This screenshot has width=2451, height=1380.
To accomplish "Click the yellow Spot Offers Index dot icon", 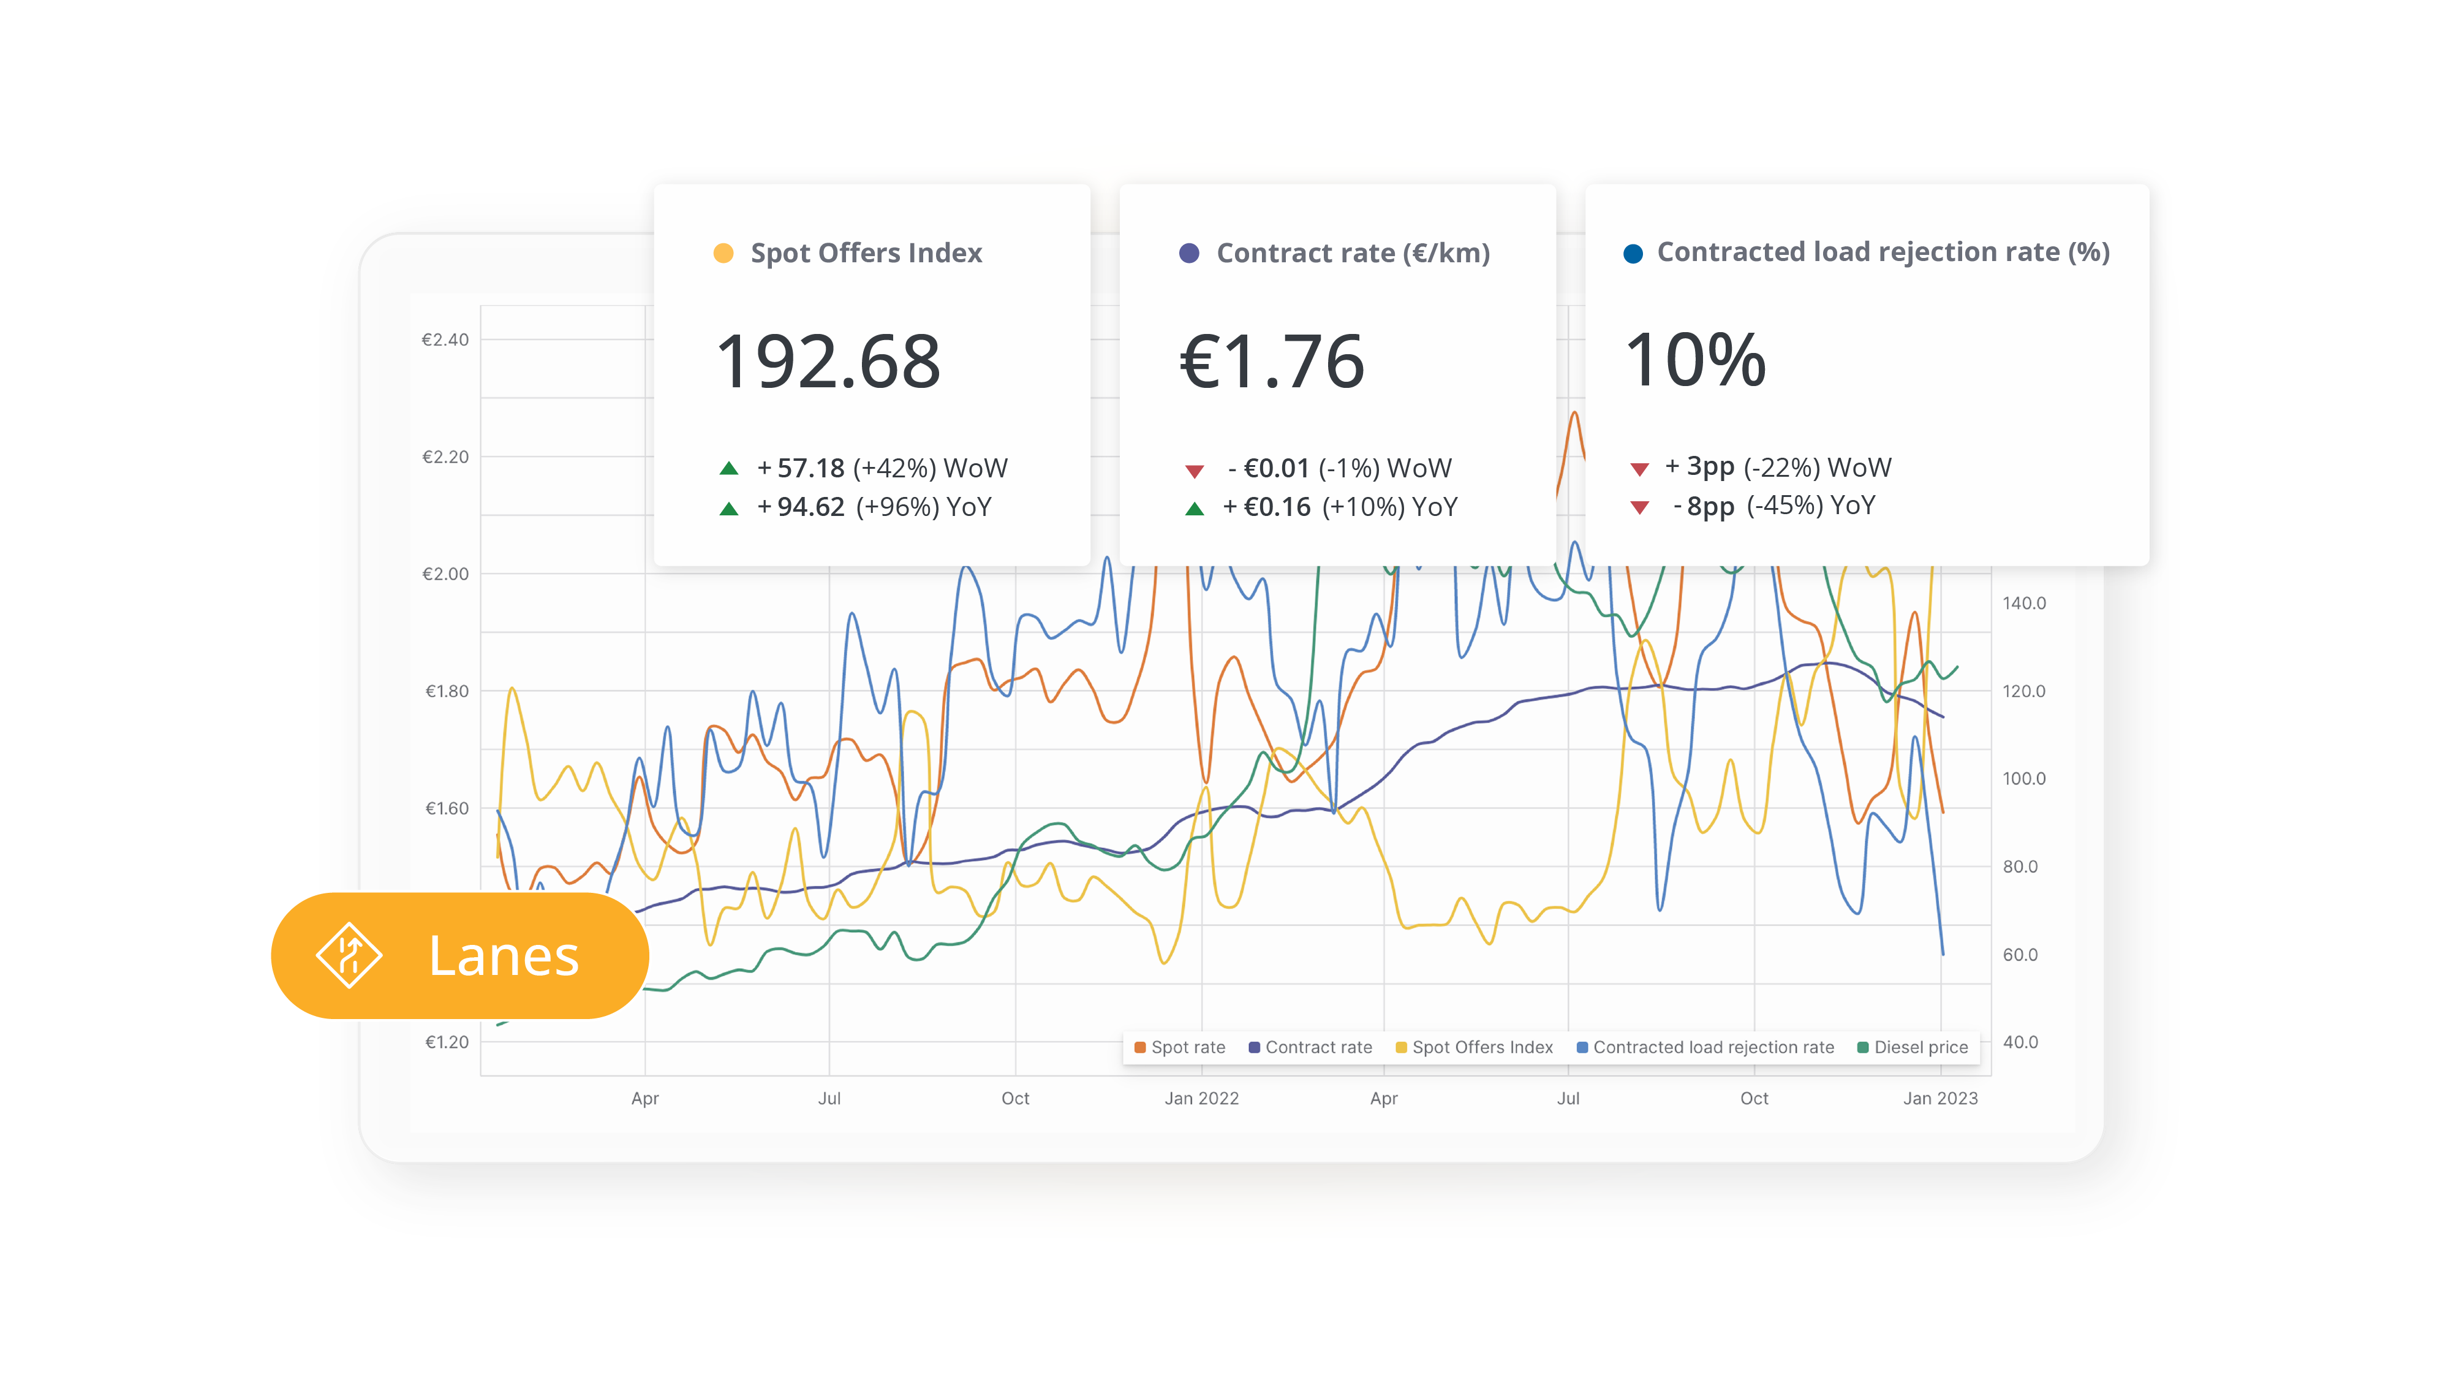I will click(724, 252).
